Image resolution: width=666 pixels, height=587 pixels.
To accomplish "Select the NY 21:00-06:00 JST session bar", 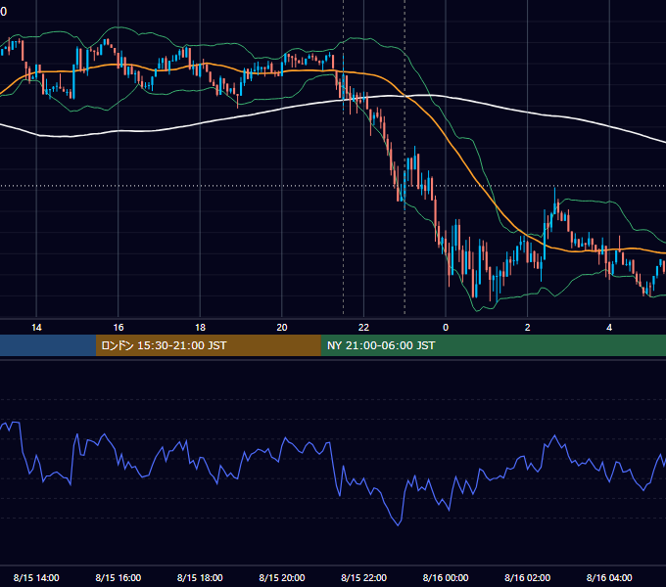I will (x=493, y=345).
